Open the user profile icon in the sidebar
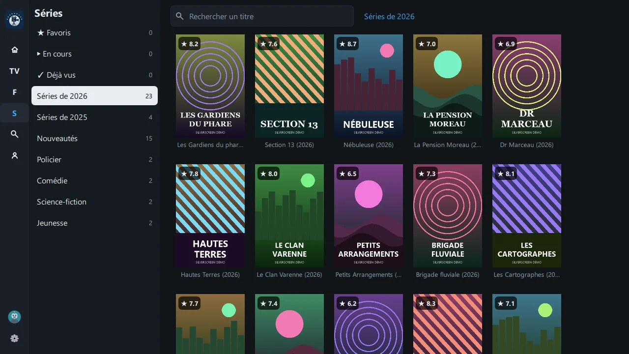 (x=14, y=155)
